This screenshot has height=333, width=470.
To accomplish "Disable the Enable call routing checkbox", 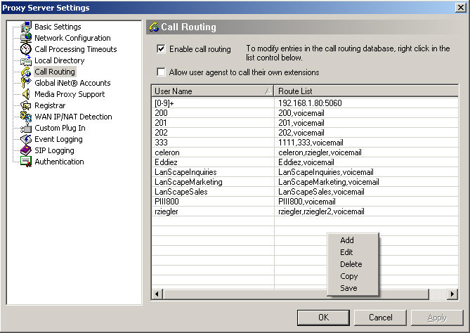I will 162,49.
